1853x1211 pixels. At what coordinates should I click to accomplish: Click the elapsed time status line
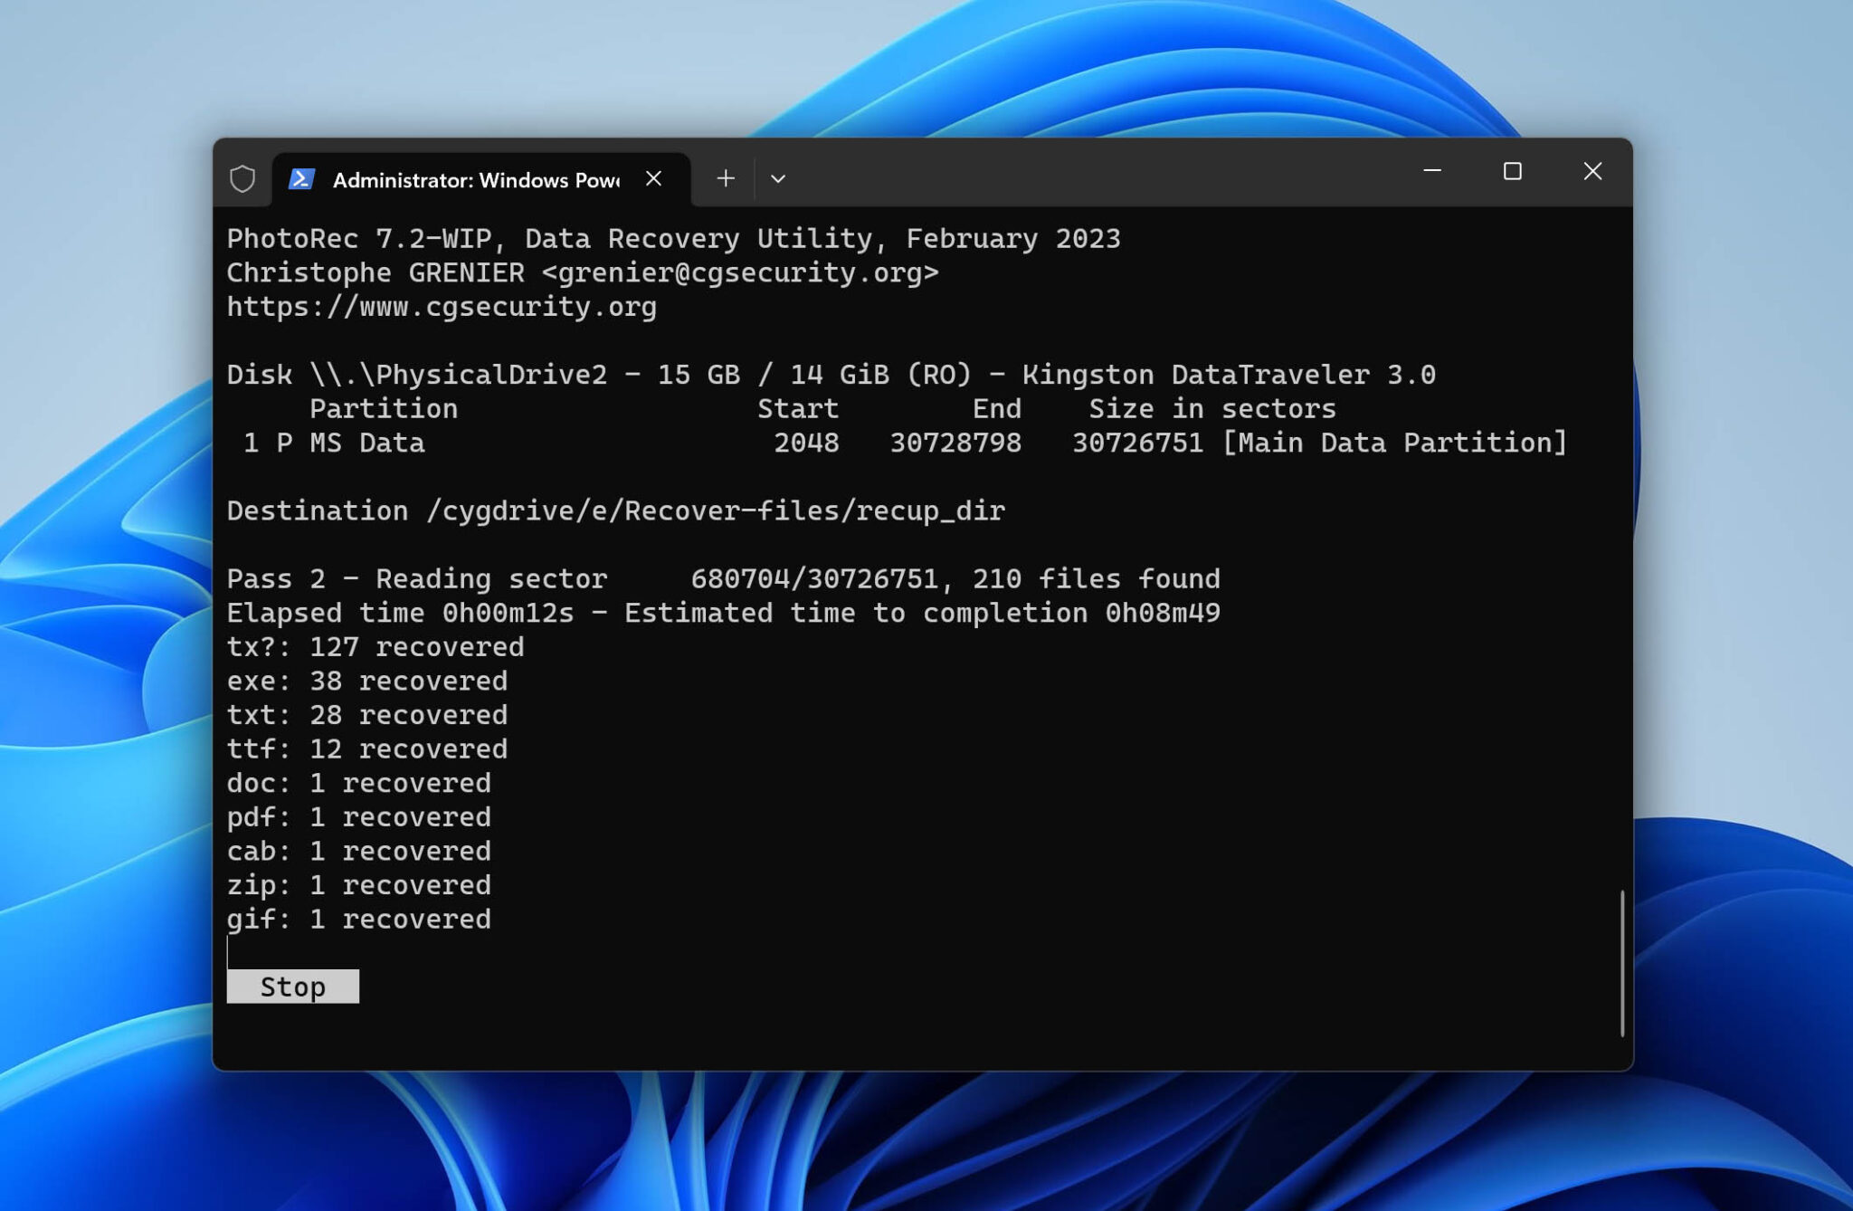724,613
